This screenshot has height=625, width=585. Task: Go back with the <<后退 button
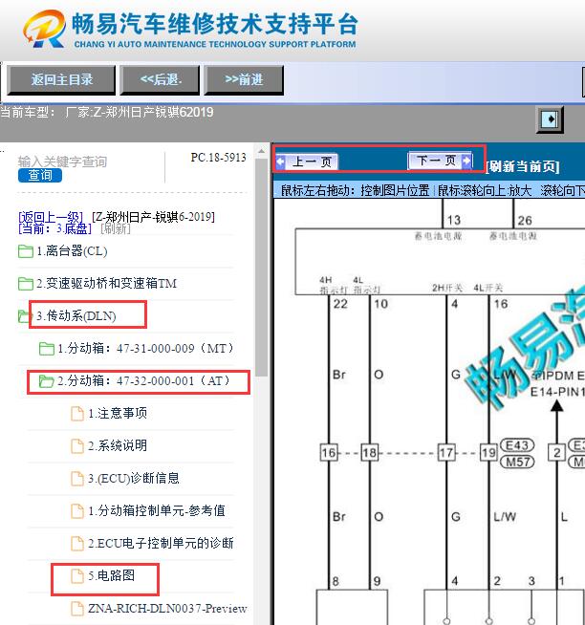160,79
